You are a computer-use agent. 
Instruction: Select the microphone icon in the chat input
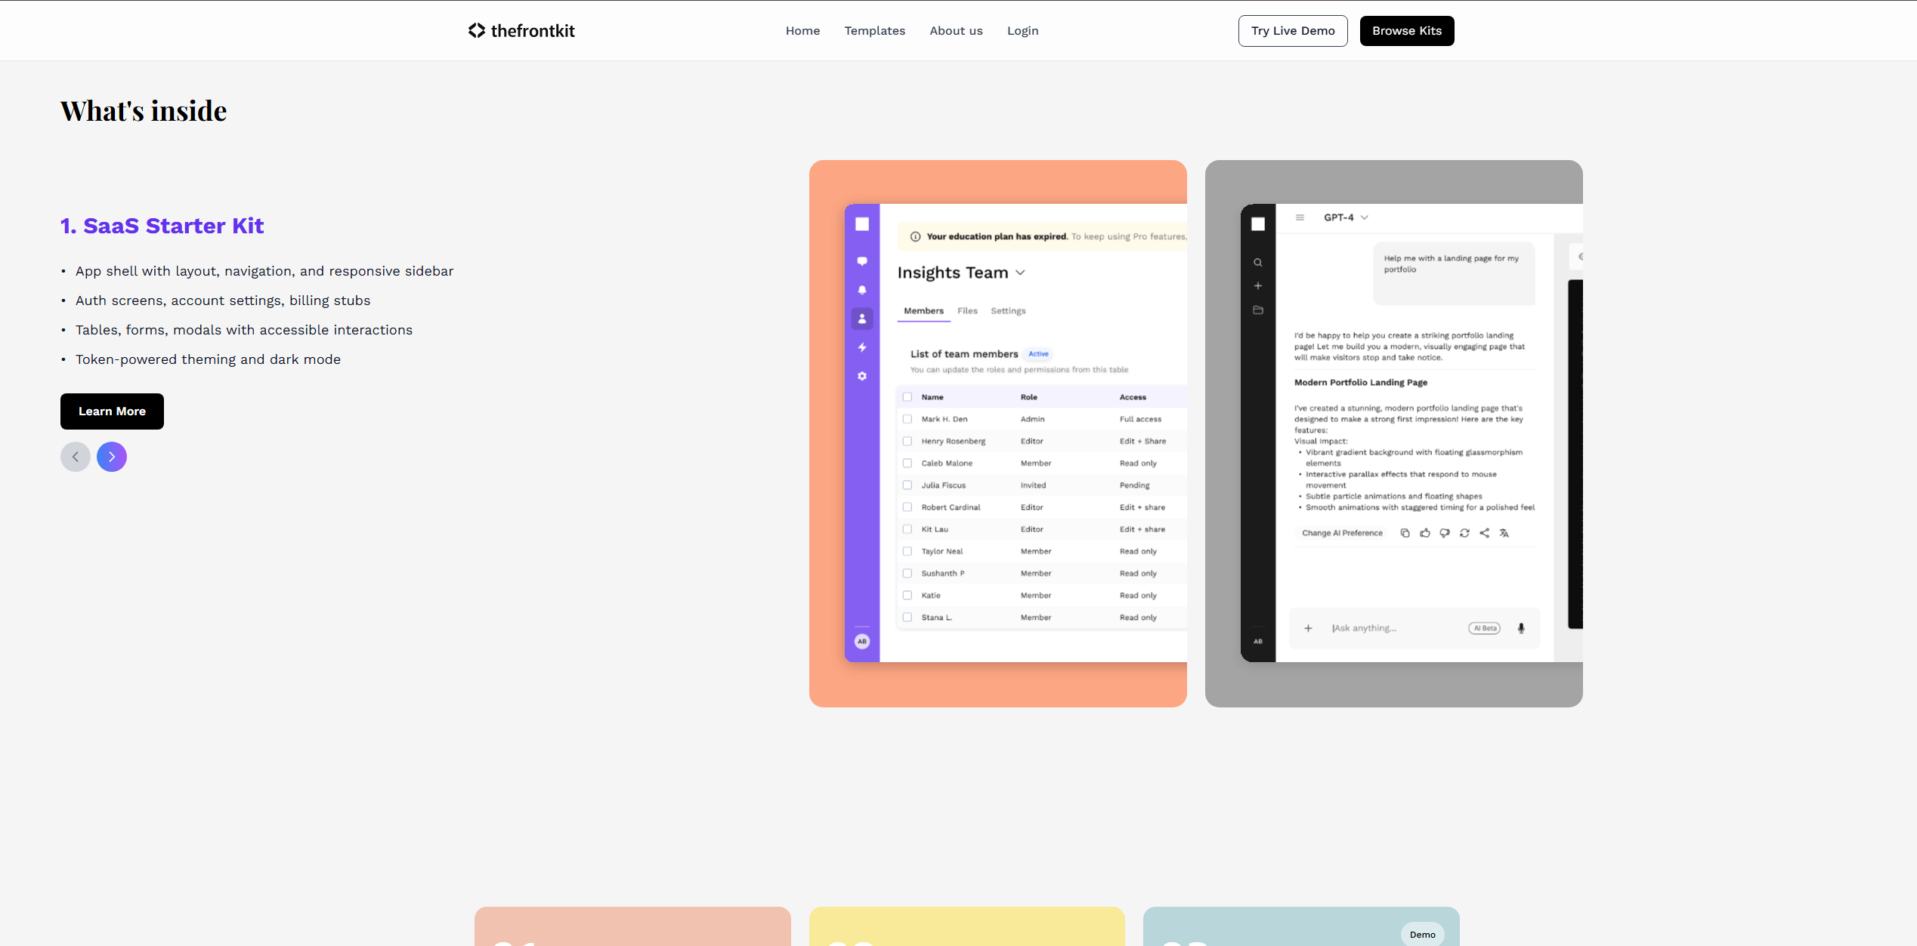[x=1521, y=627]
